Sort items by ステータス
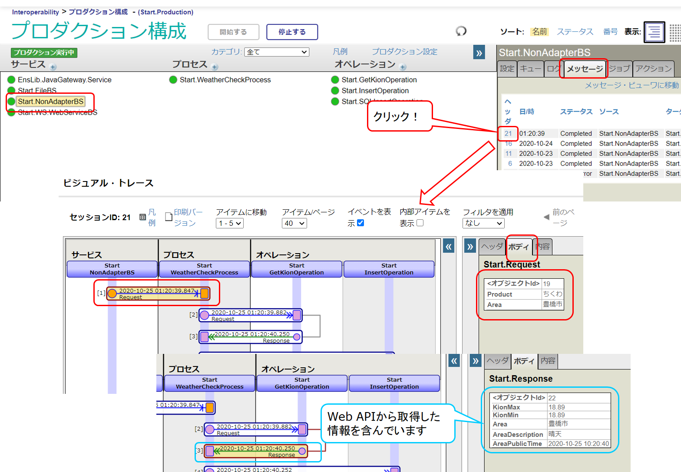681x472 pixels. 575,32
